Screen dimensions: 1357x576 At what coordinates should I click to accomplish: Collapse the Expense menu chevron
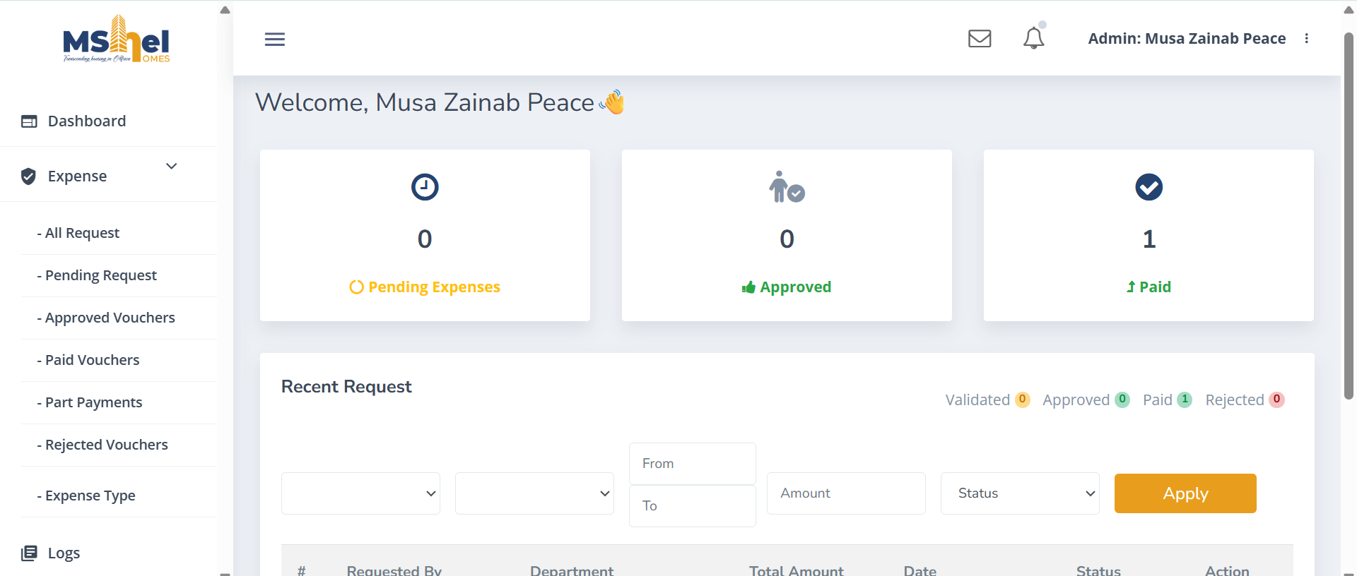coord(171,167)
